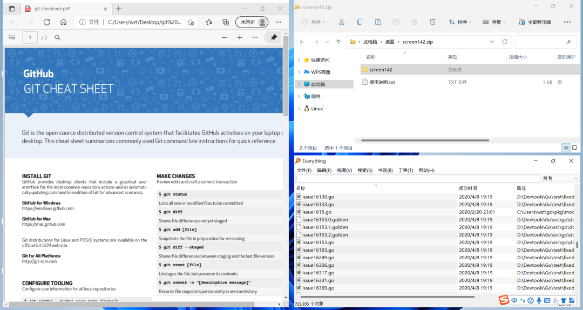
Task: Click the PDF page number field
Action: pyautogui.click(x=30, y=38)
